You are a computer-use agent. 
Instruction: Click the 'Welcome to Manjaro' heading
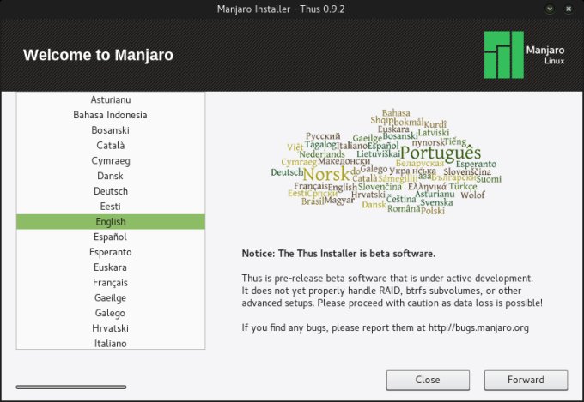pyautogui.click(x=98, y=55)
